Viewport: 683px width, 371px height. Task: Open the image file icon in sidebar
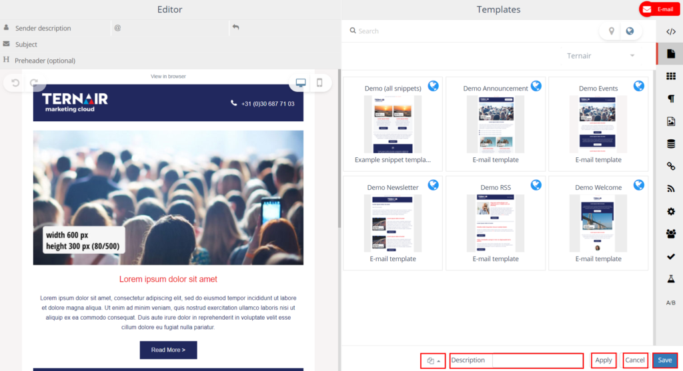click(671, 121)
